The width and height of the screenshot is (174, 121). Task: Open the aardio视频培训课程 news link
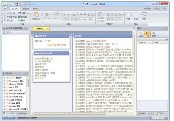pos(96,41)
